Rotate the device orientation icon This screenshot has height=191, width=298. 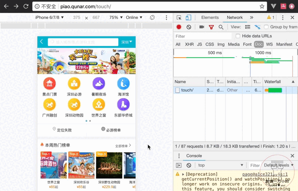[x=152, y=18]
